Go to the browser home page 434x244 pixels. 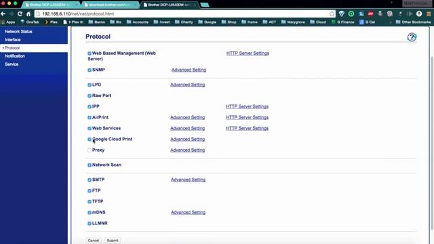(x=28, y=14)
